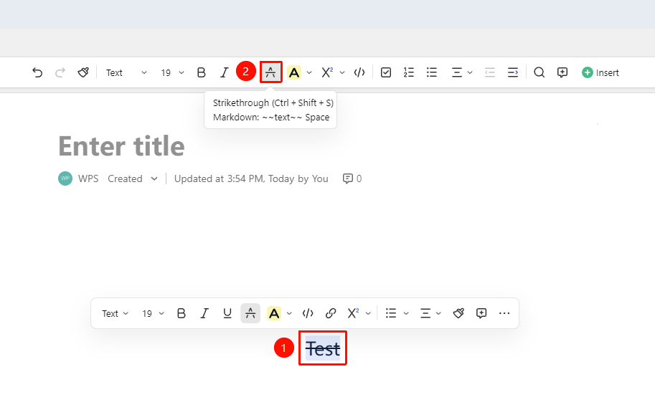
Task: Toggle Italic in the floating toolbar
Action: 204,313
